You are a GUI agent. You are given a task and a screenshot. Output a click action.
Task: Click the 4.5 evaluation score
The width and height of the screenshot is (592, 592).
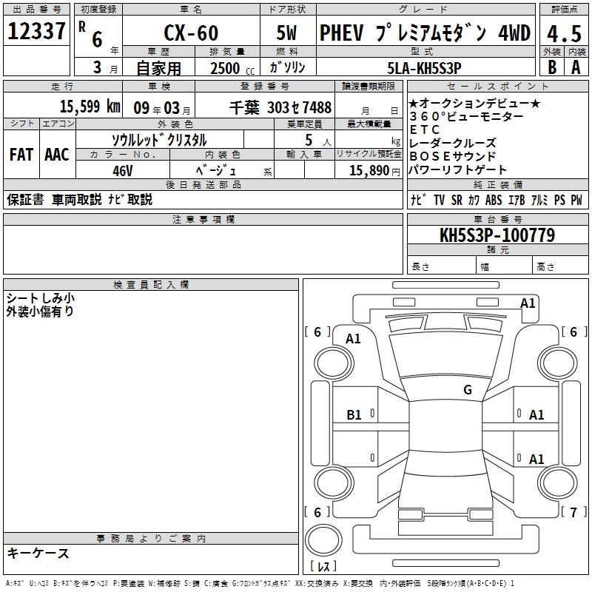tap(564, 34)
